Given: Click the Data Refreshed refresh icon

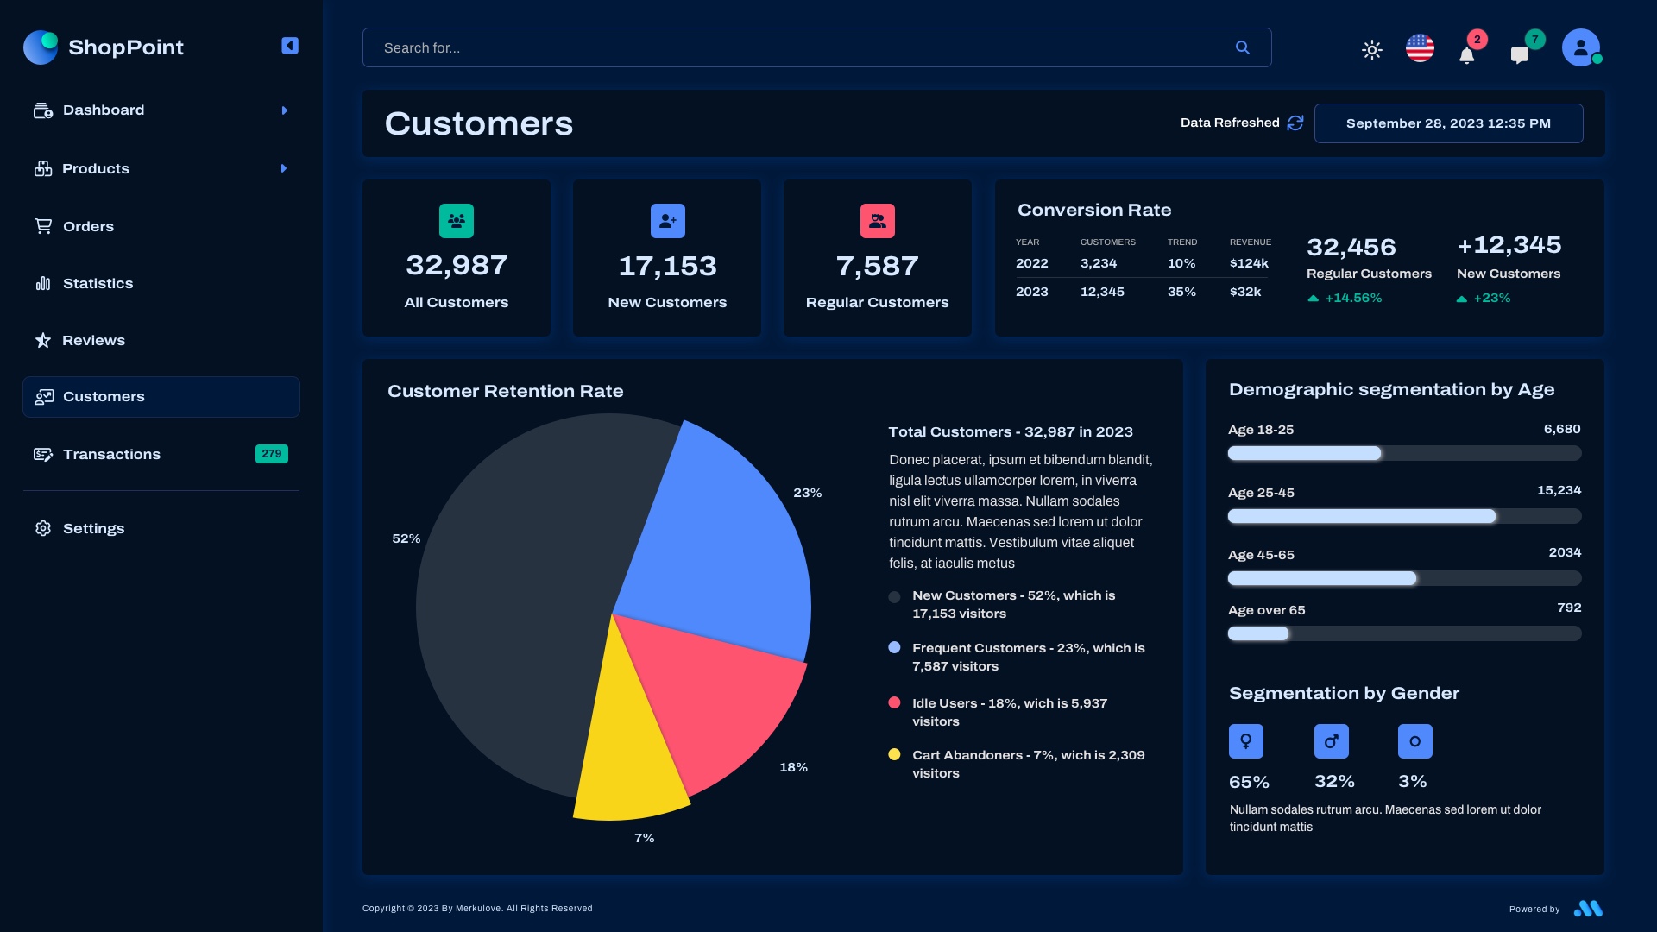Looking at the screenshot, I should 1295,123.
